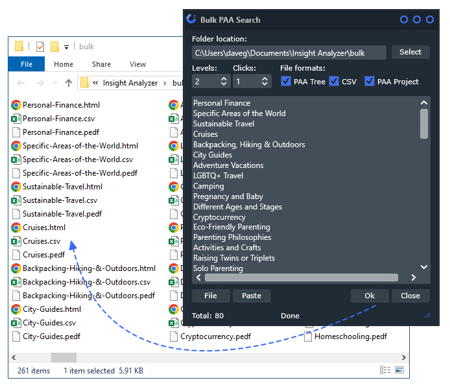450x389 pixels.
Task: Go up one folder level in Explorer
Action: coord(69,83)
